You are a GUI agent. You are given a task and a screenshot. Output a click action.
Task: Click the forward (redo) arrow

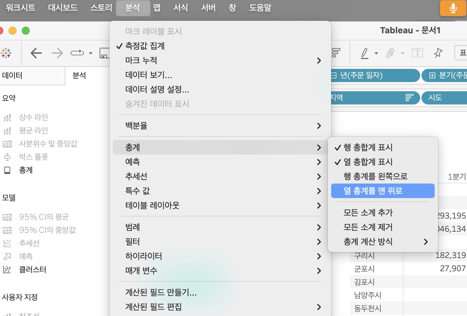pos(57,53)
